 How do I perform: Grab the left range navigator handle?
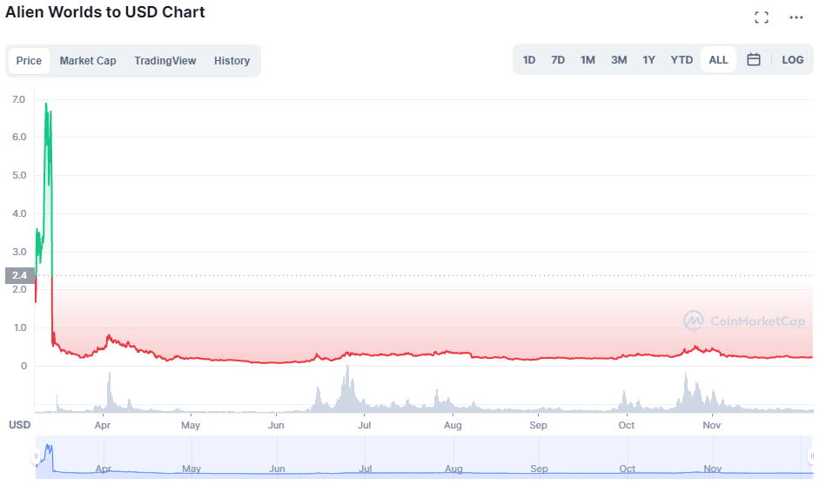(36, 456)
